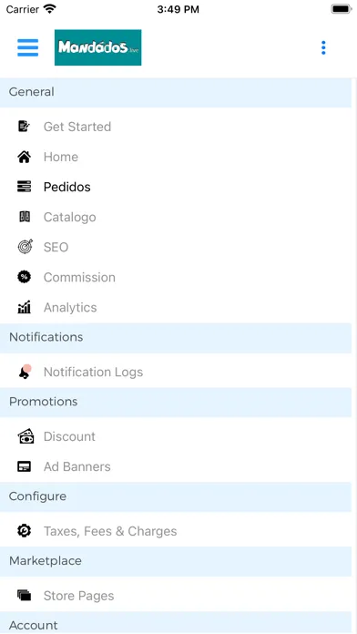Image resolution: width=357 pixels, height=634 pixels.
Task: Select the Account section header
Action: click(x=176, y=623)
